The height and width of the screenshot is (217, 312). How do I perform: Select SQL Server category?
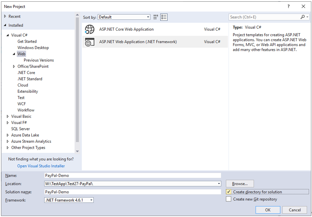(x=21, y=129)
